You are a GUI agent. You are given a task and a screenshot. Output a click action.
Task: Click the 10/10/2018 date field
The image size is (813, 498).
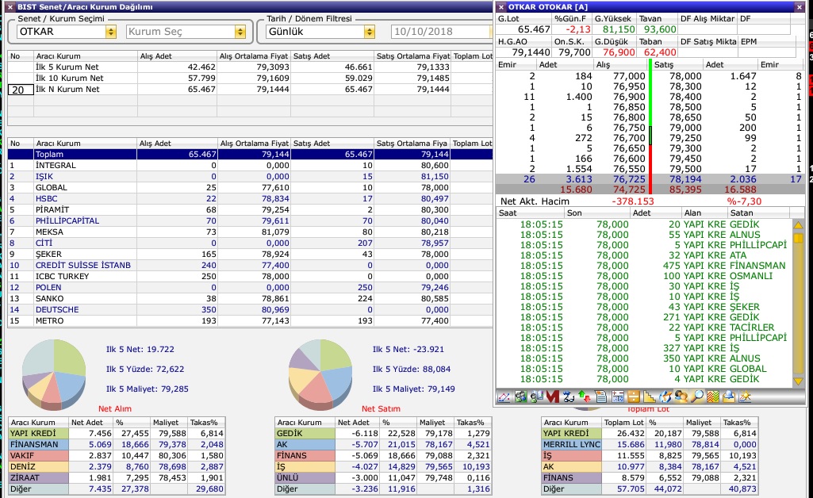441,33
